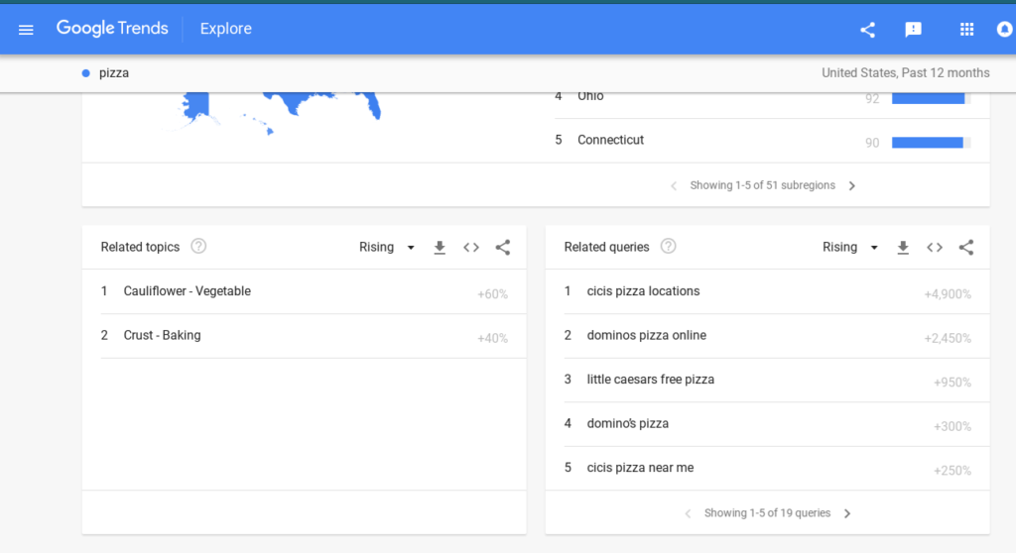Click the Florida region on the map

[x=372, y=106]
